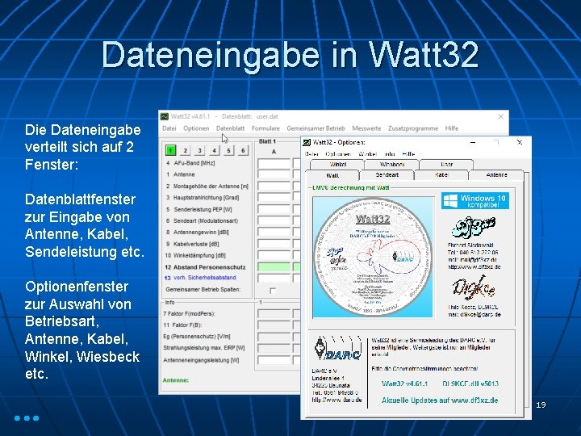Click Antenne field in column A

coord(274,174)
